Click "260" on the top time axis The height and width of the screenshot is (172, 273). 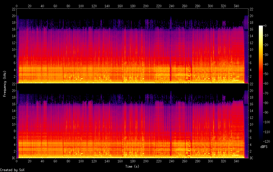(x=185, y=6)
